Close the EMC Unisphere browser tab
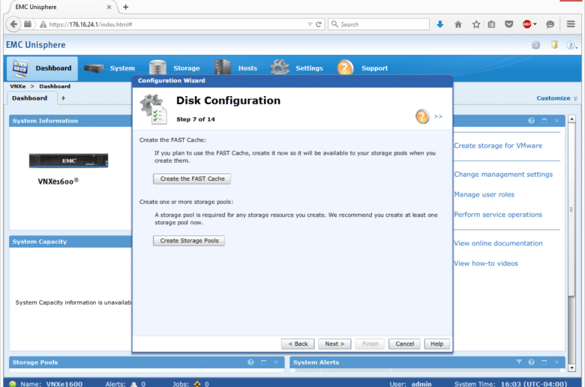The height and width of the screenshot is (387, 585). (x=109, y=7)
